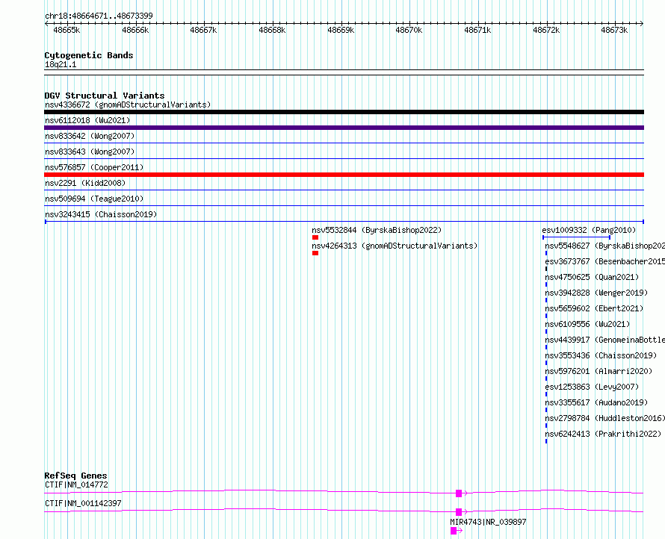Screen dimensions: 665x539
Task: Click the 48666k ruler tick label
Action: 135,30
